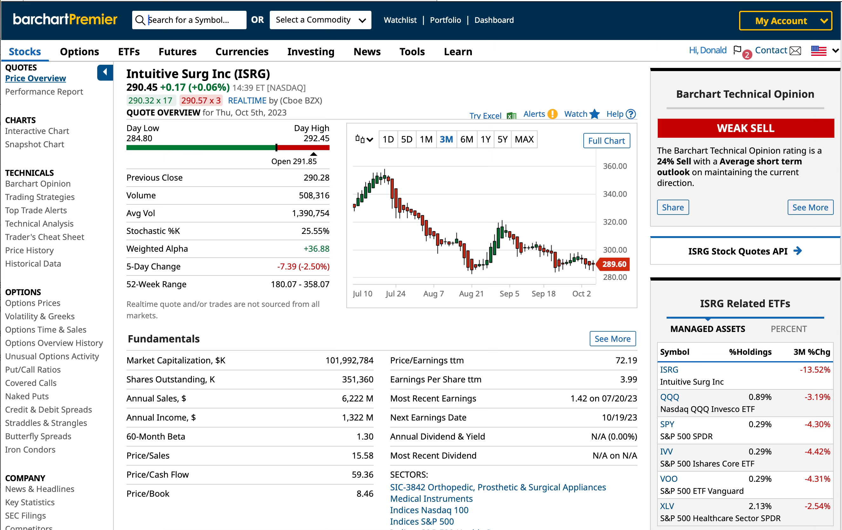This screenshot has width=842, height=530.
Task: Open Iron Condors in sidebar
Action: point(30,450)
